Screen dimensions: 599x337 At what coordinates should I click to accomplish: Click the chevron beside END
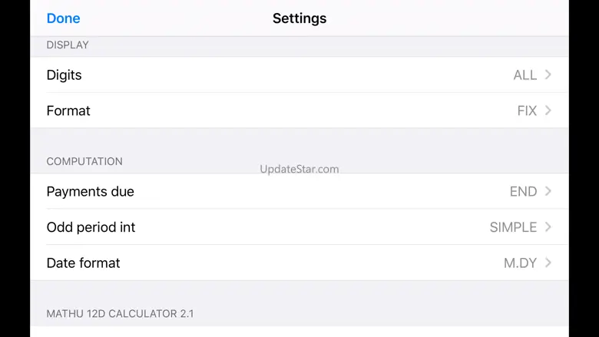(x=548, y=191)
